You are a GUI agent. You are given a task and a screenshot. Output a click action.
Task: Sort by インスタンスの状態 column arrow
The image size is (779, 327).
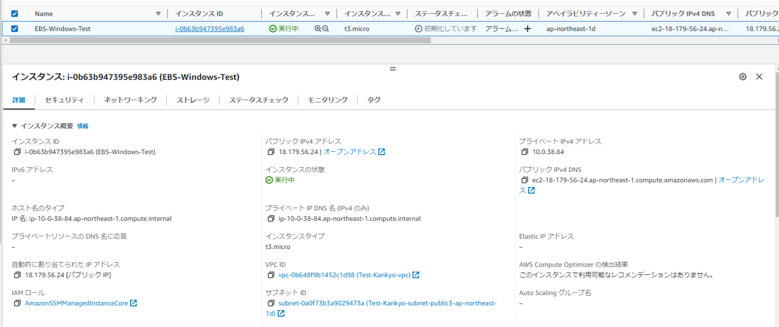pyautogui.click(x=327, y=14)
